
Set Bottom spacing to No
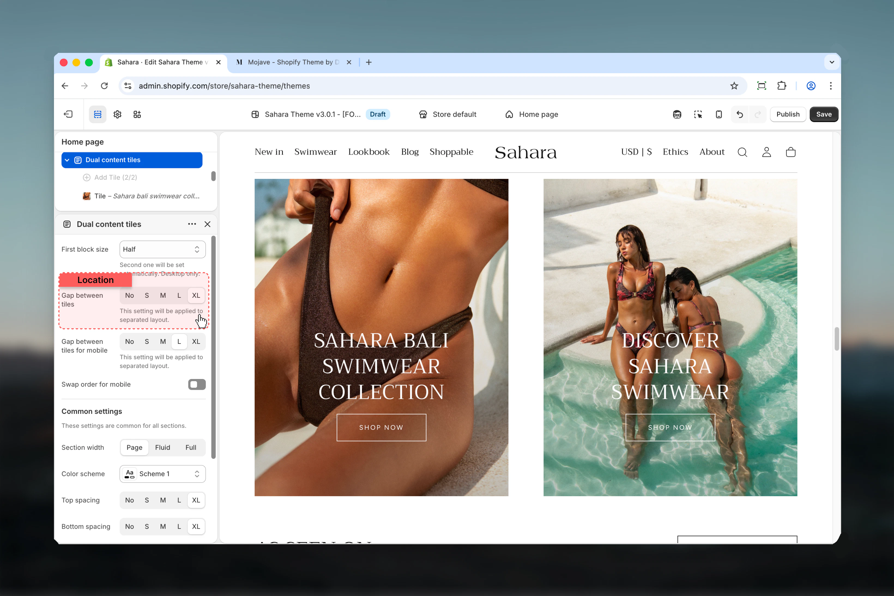(x=129, y=526)
